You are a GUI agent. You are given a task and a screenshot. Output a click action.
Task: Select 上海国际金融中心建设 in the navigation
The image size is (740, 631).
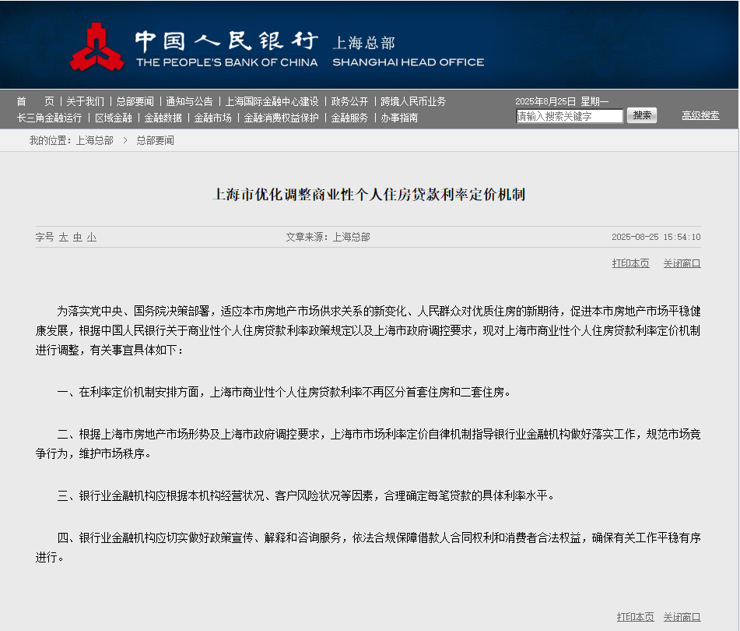[x=272, y=101]
